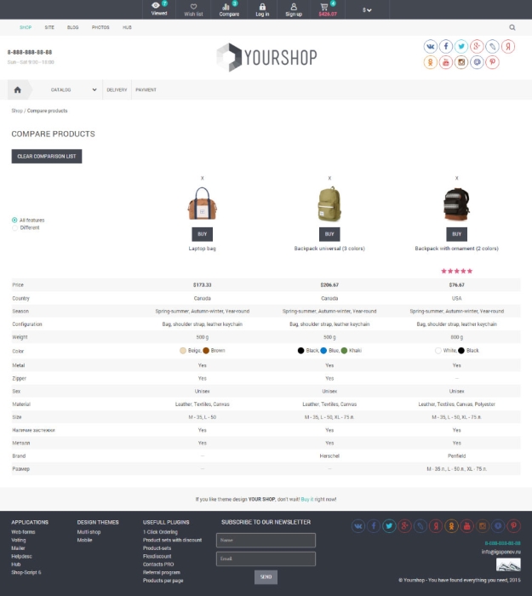This screenshot has height=596, width=532.
Task: Click the Laptop bag product image
Action: [x=203, y=203]
